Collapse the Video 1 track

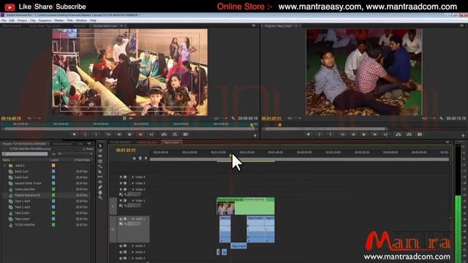[133, 201]
